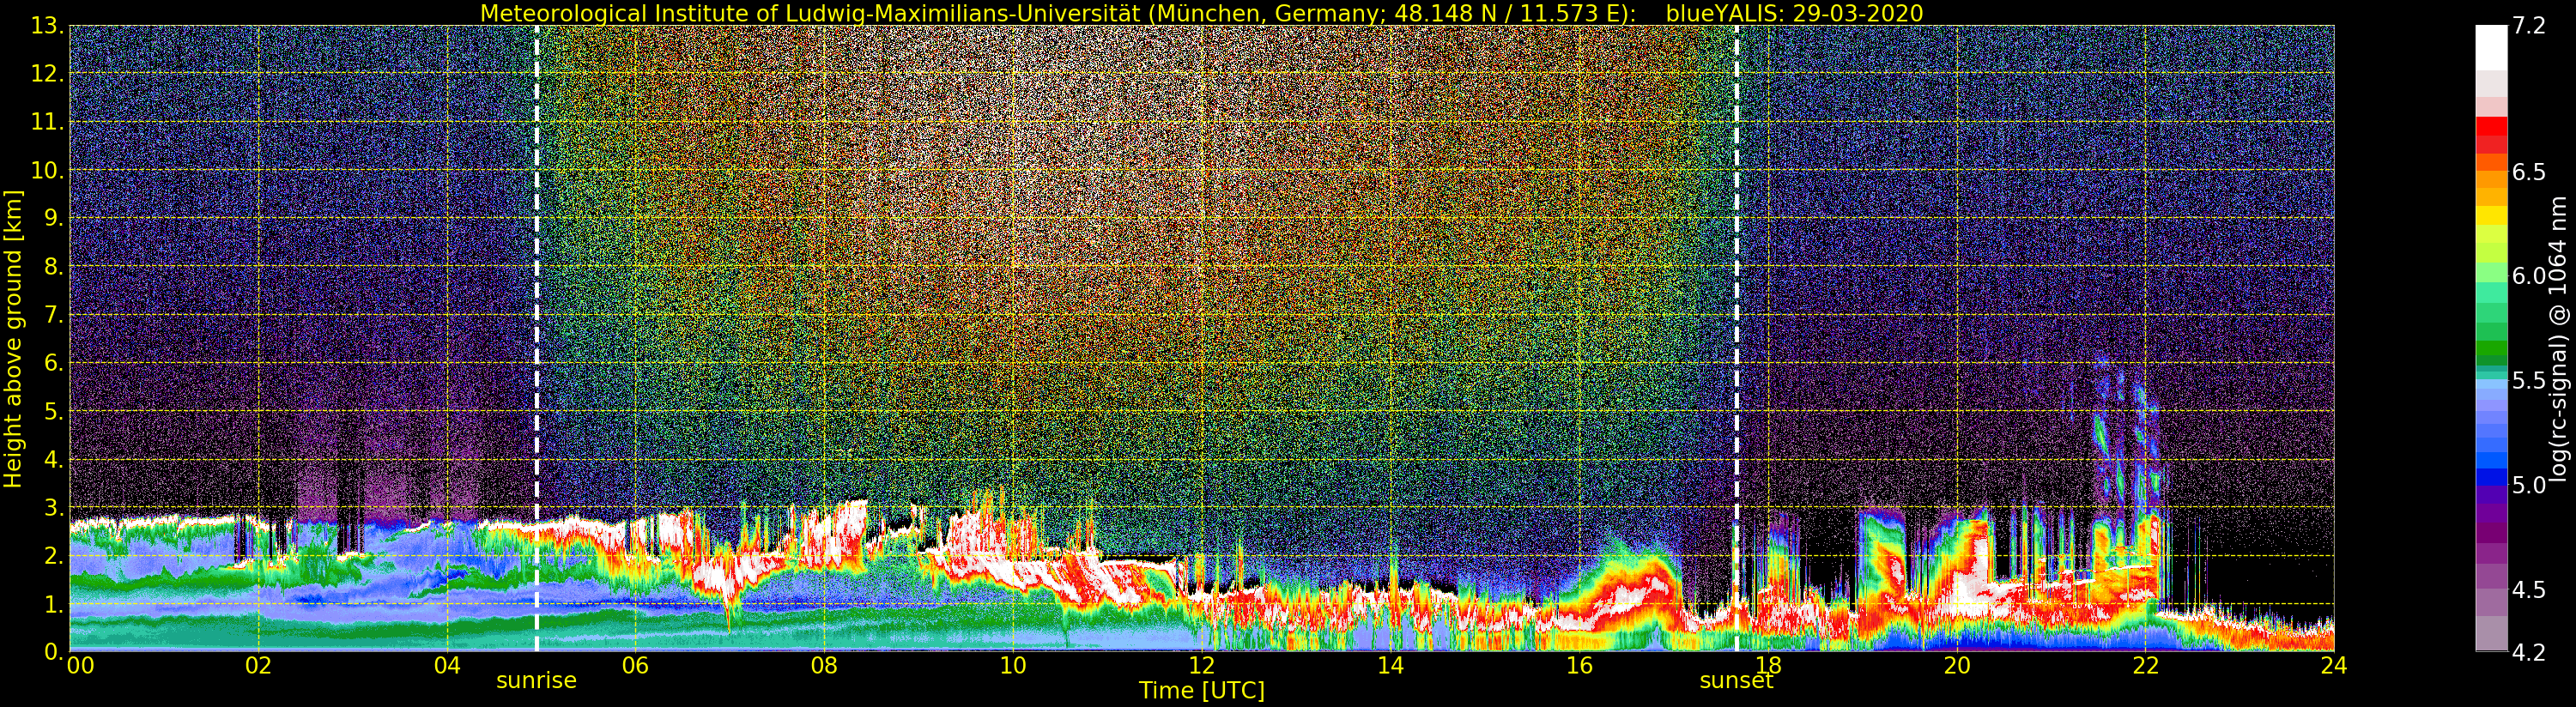Click the 06 tick on the time axis
Screen dimensions: 2576x707
coord(636,666)
